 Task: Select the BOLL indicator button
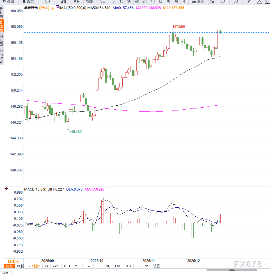[x=67, y=266]
